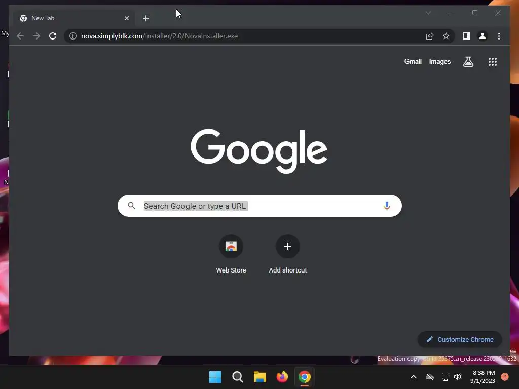Open Gmail link
519x389 pixels.
[x=413, y=61]
